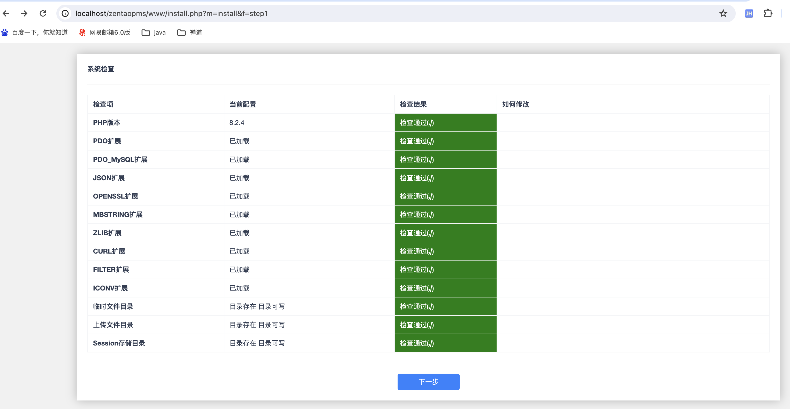Open the Baidu bookmark
The height and width of the screenshot is (409, 790).
[35, 33]
